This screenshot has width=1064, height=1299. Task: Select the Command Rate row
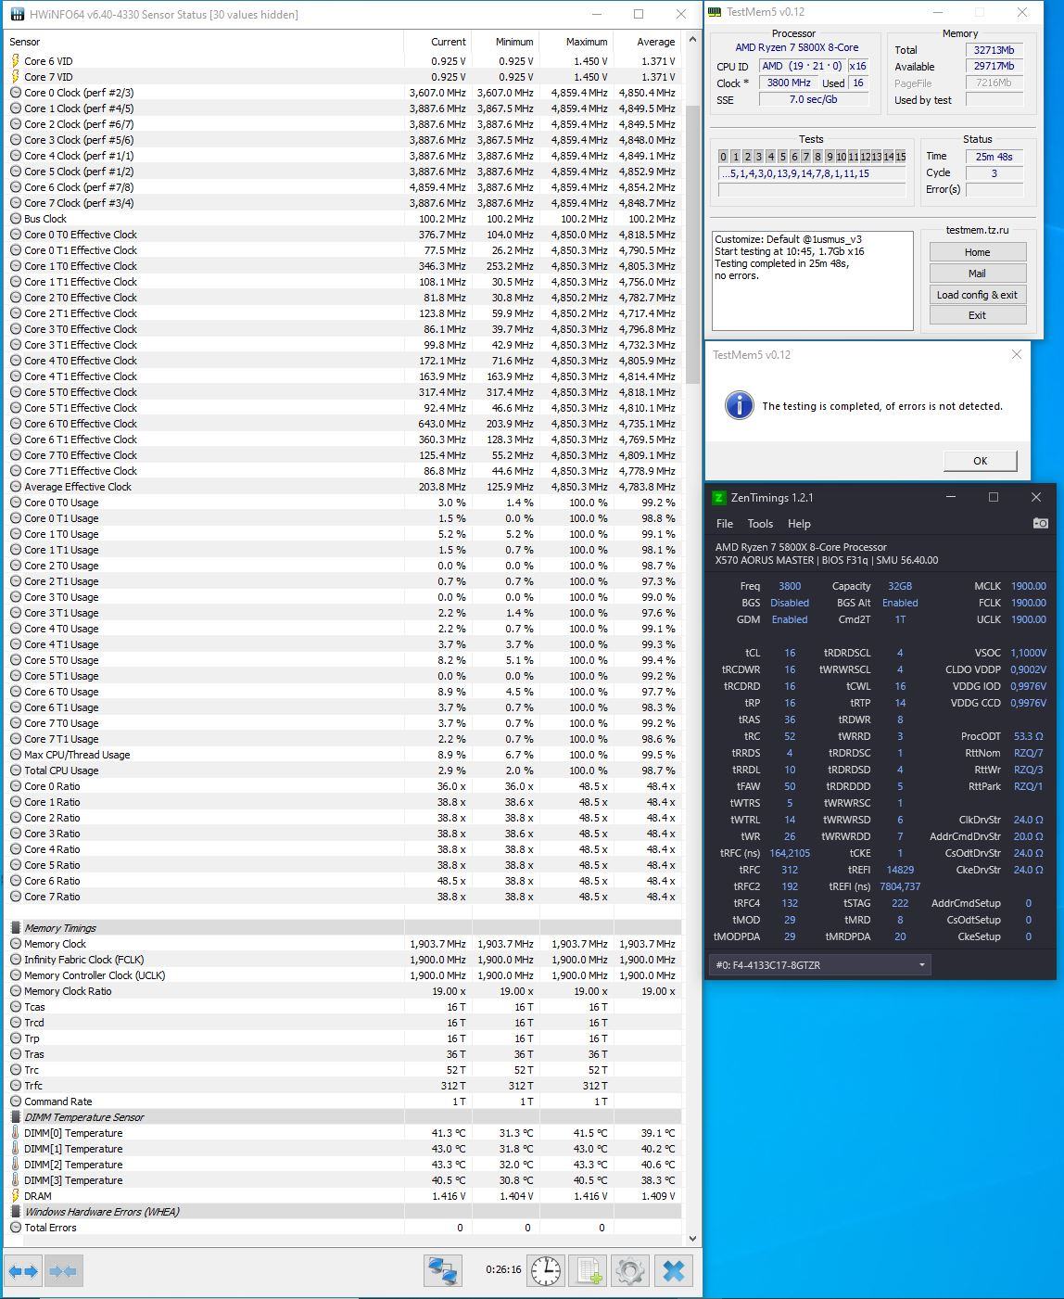343,1102
